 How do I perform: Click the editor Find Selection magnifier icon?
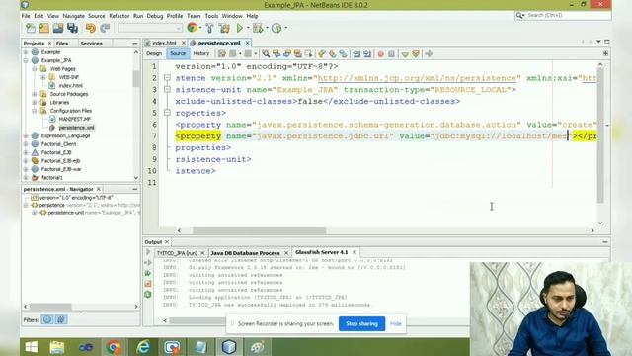point(266,53)
